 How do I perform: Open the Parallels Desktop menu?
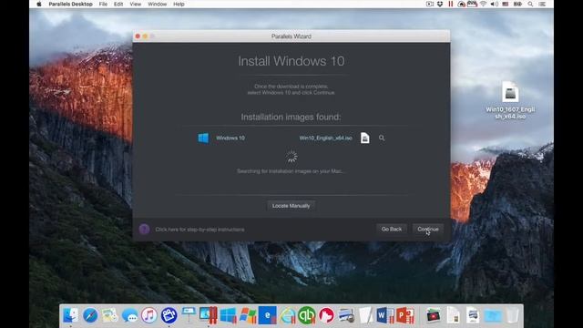point(71,4)
